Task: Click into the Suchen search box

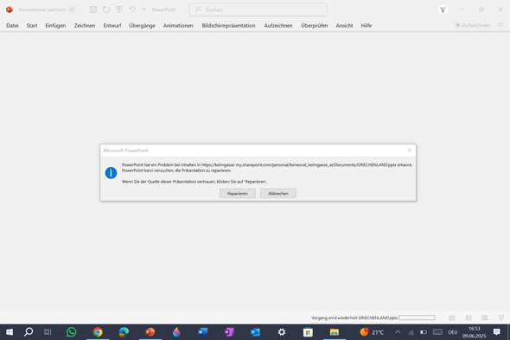Action: (x=258, y=10)
